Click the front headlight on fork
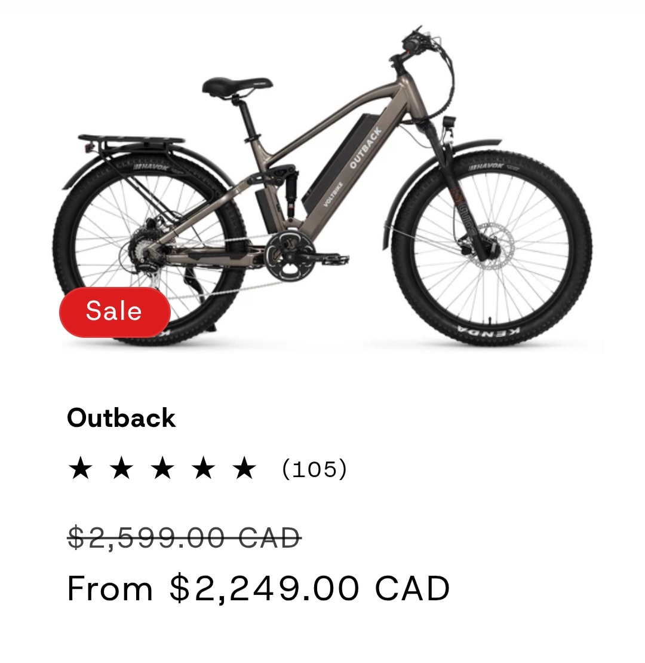This screenshot has width=645, height=663. point(449,122)
